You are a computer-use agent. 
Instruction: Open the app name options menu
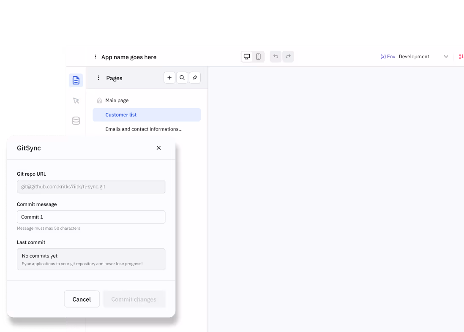click(96, 57)
